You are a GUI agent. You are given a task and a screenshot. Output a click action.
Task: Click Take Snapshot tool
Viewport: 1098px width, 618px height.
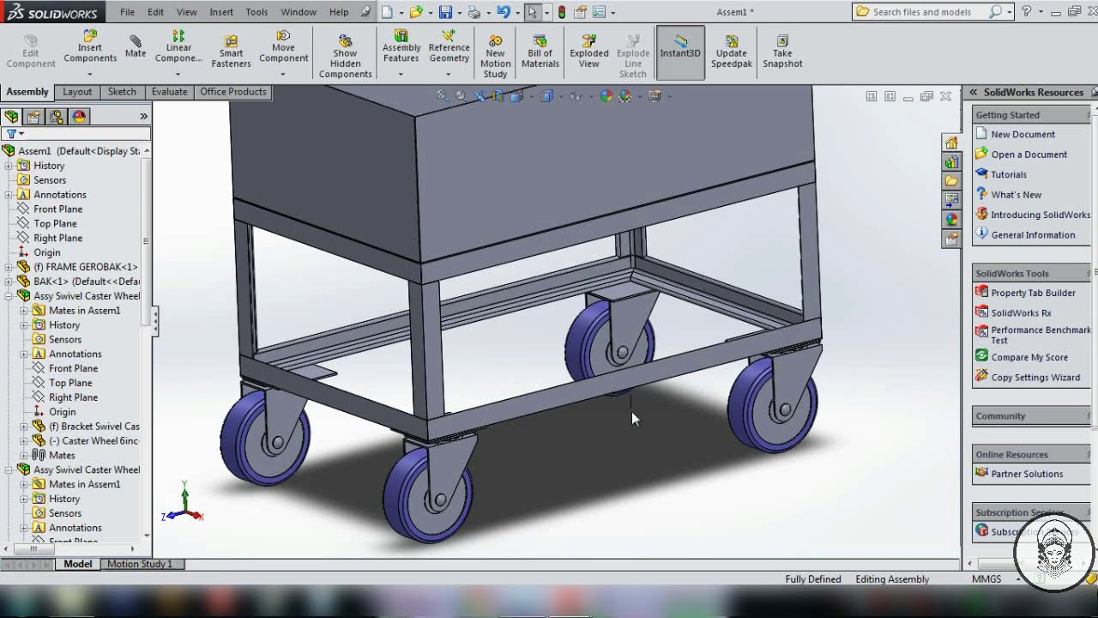coord(782,51)
